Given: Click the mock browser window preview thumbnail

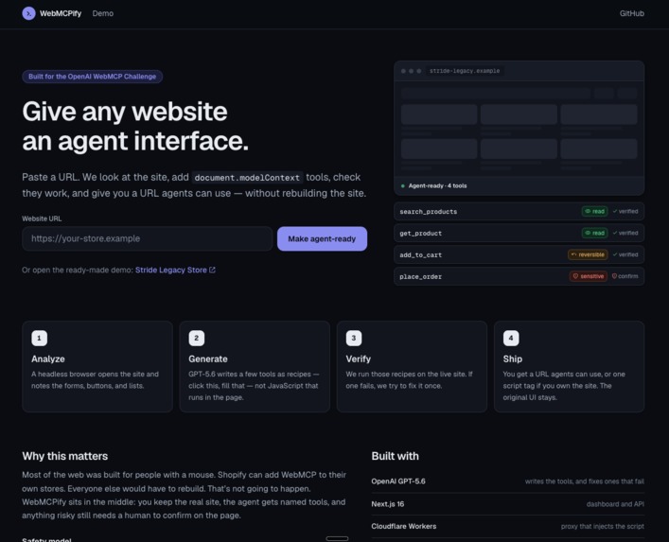Looking at the screenshot, I should pyautogui.click(x=519, y=129).
